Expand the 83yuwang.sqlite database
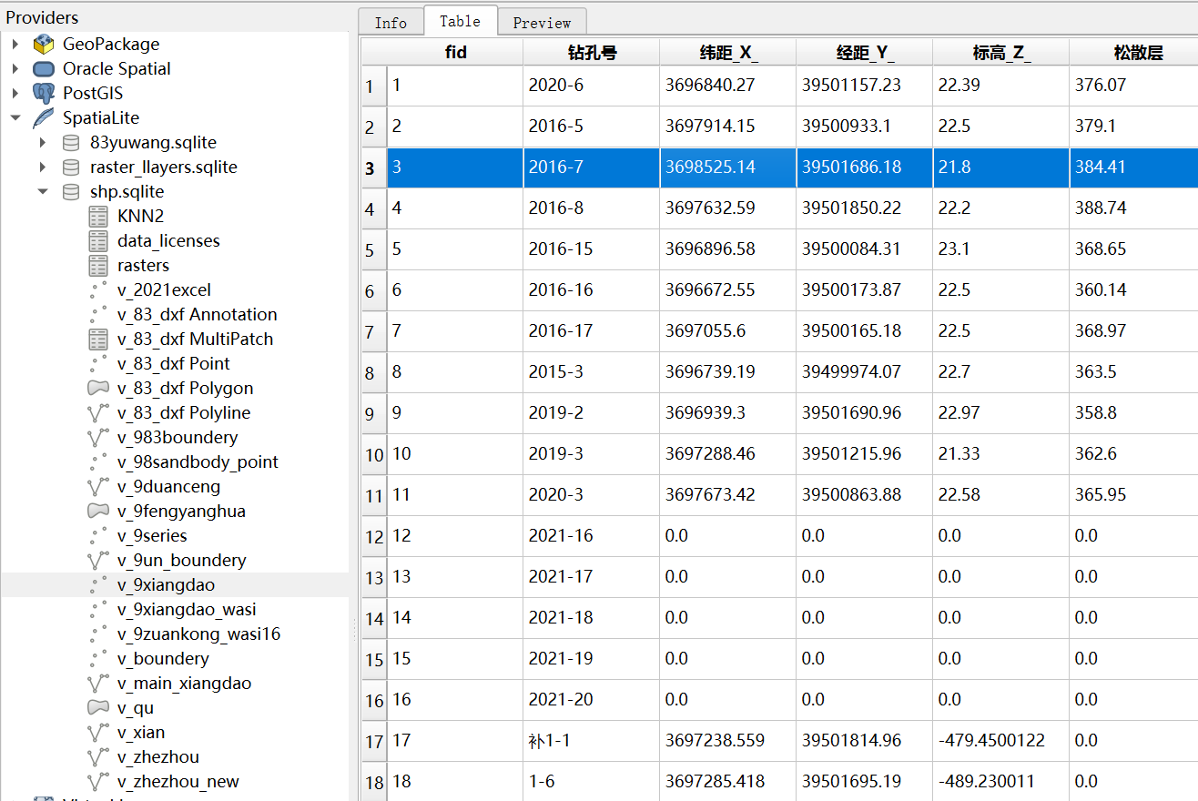Image resolution: width=1198 pixels, height=801 pixels. 43,143
